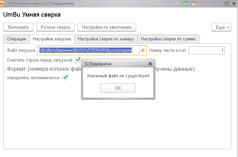Toggle 'определить автоматически' checkbox
Viewport: 238px width, 157px height.
click(x=65, y=78)
